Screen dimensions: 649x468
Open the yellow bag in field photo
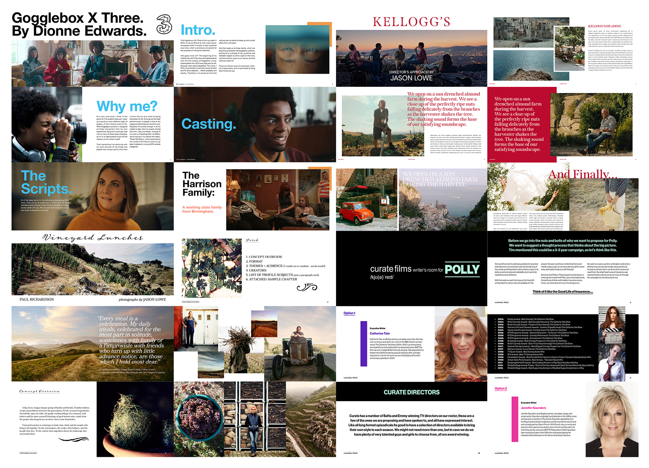click(604, 205)
